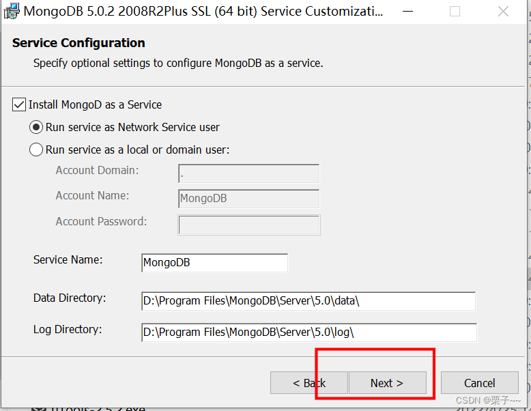Screen dimensions: 531x411
Task: Close the MongoDB installer dialog
Action: click(x=503, y=12)
